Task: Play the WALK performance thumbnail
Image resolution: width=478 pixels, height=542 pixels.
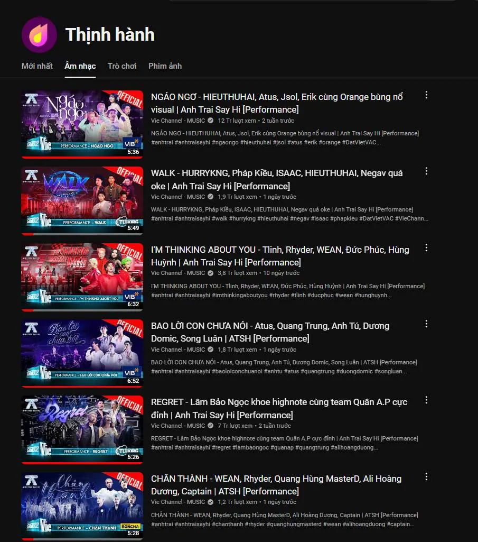Action: point(82,200)
